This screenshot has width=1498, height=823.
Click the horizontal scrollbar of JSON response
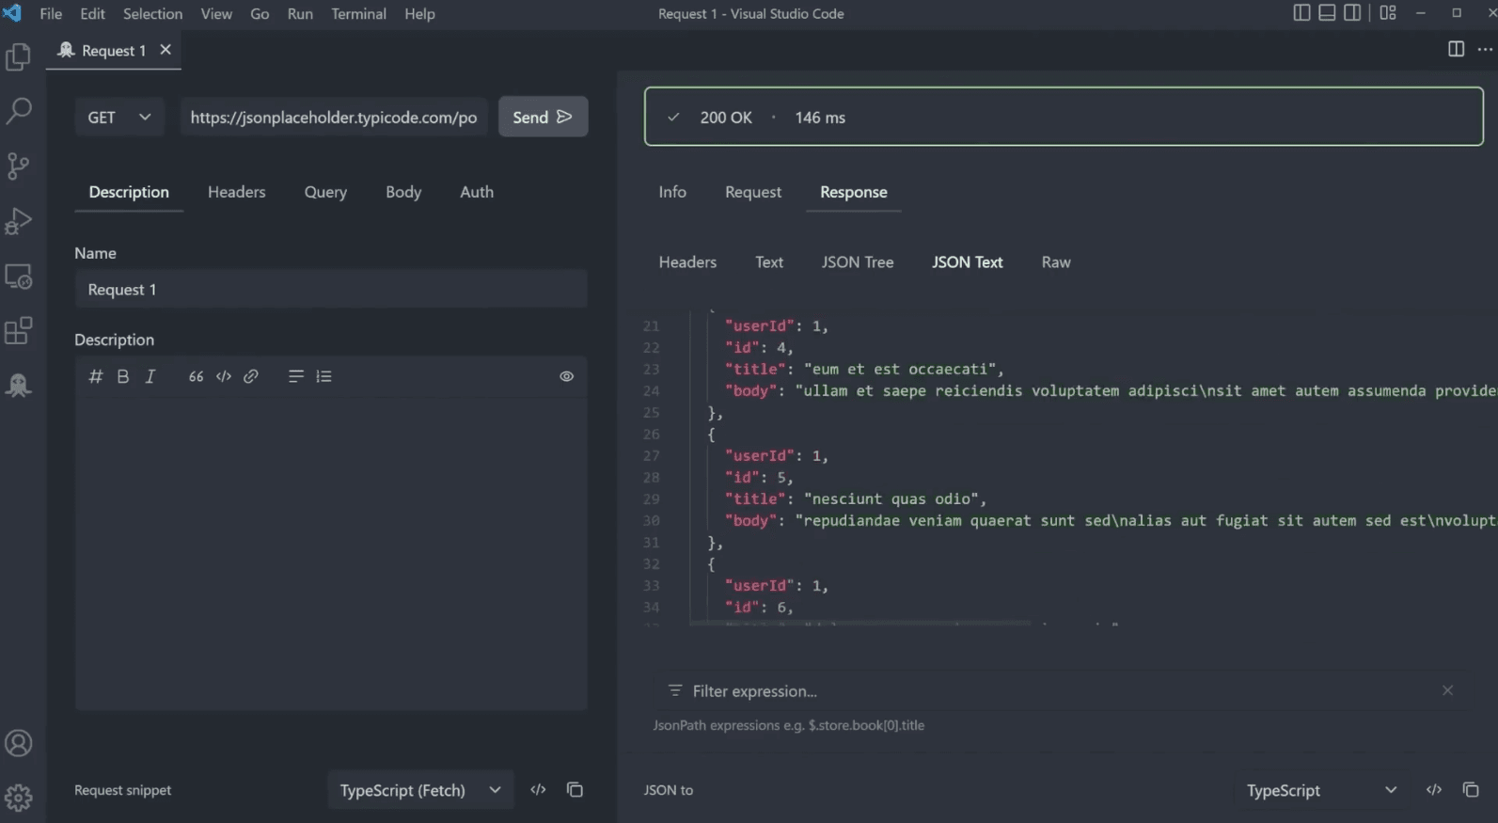pyautogui.click(x=860, y=623)
